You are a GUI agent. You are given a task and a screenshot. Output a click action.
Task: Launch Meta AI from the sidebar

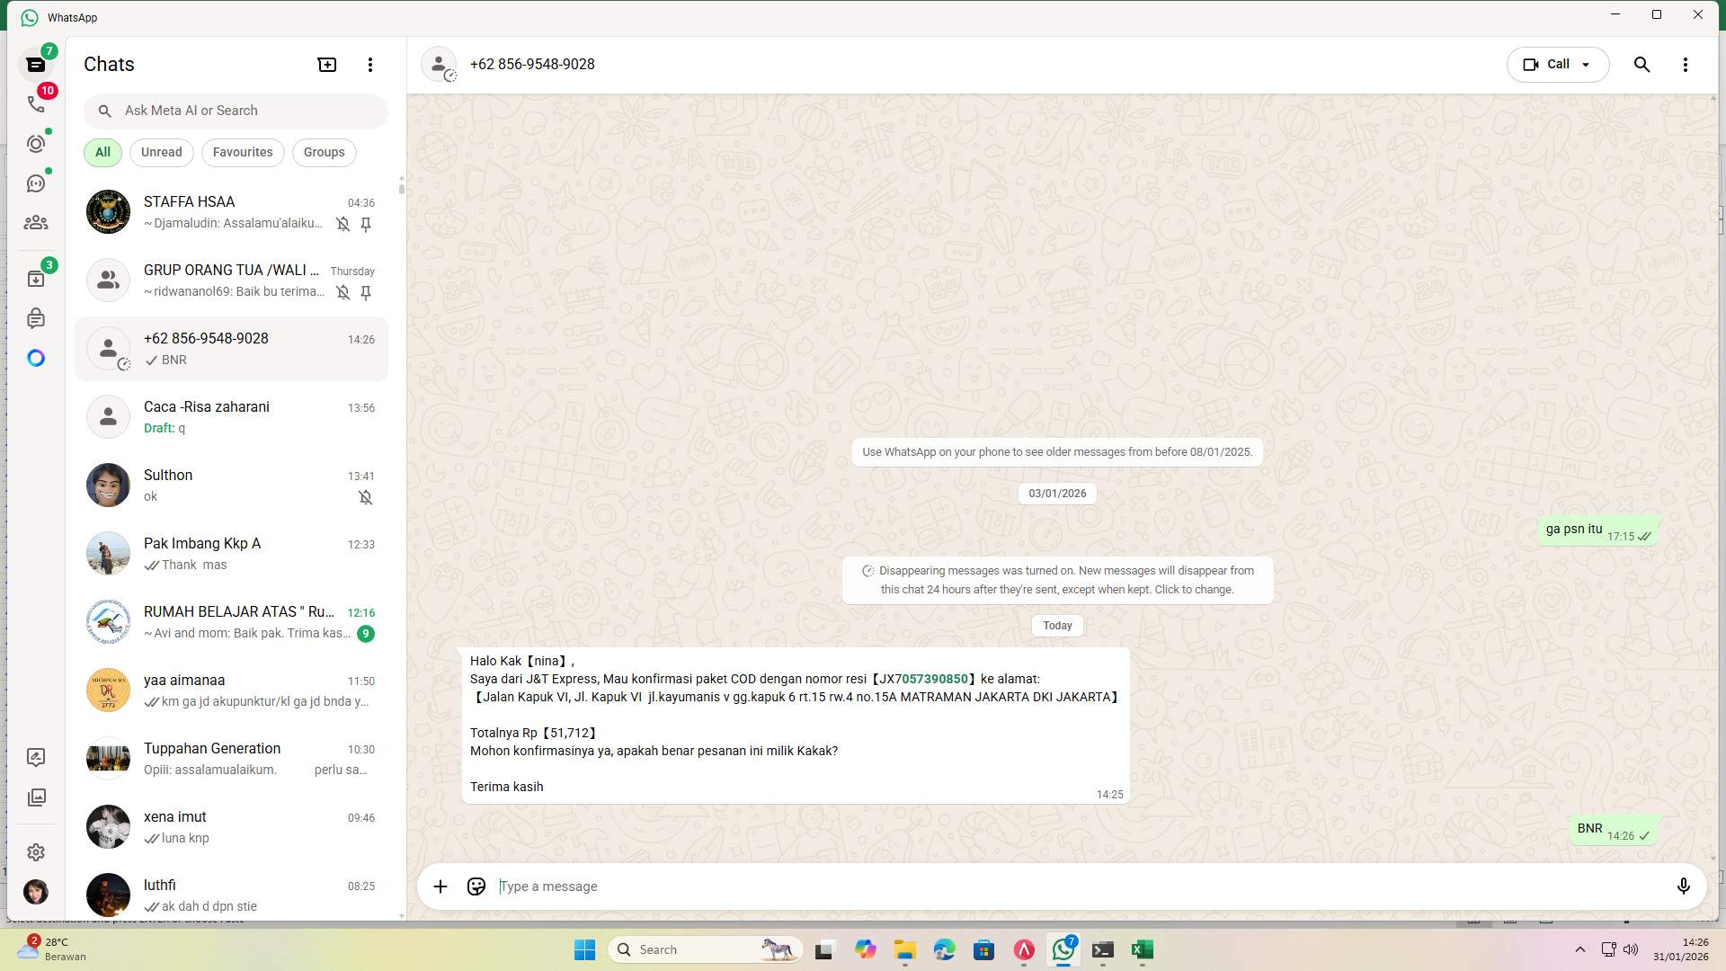click(x=36, y=358)
